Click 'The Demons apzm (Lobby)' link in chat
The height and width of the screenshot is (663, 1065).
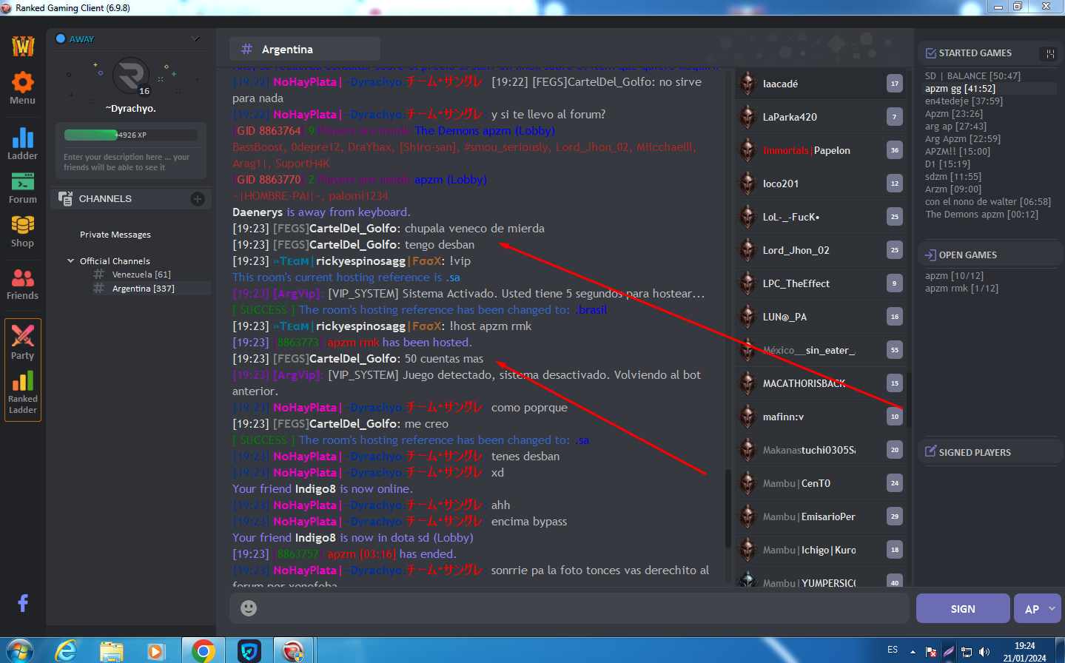pyautogui.click(x=485, y=131)
